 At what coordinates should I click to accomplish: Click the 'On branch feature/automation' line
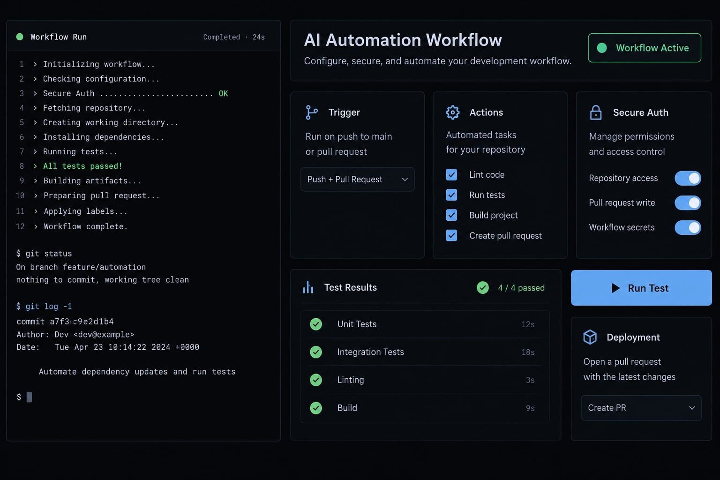[81, 267]
